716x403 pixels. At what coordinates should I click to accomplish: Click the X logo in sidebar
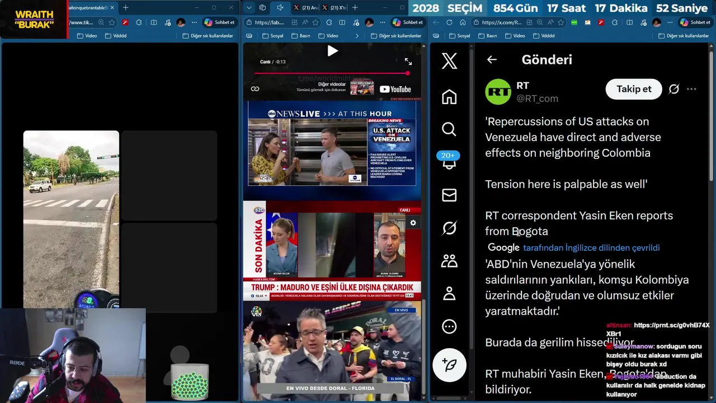[449, 60]
